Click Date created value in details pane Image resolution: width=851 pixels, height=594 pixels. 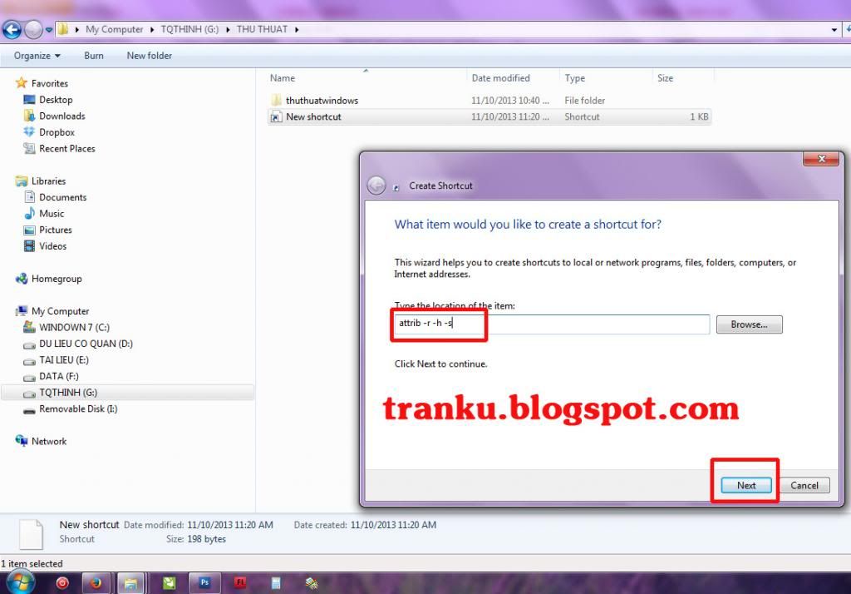click(x=393, y=525)
